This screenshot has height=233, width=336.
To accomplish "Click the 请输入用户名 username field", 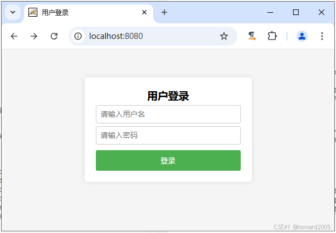I will click(x=168, y=114).
